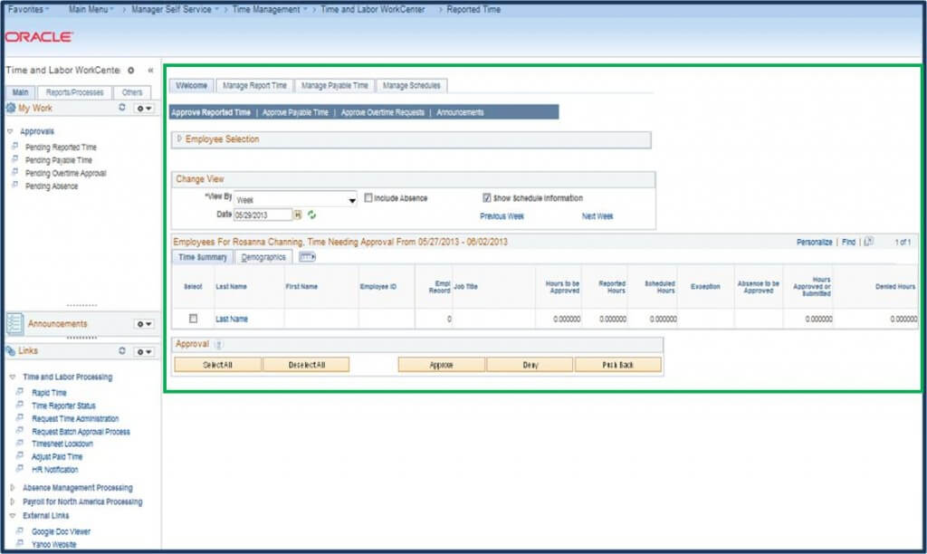Click the My Work pagelet icon

coord(11,108)
